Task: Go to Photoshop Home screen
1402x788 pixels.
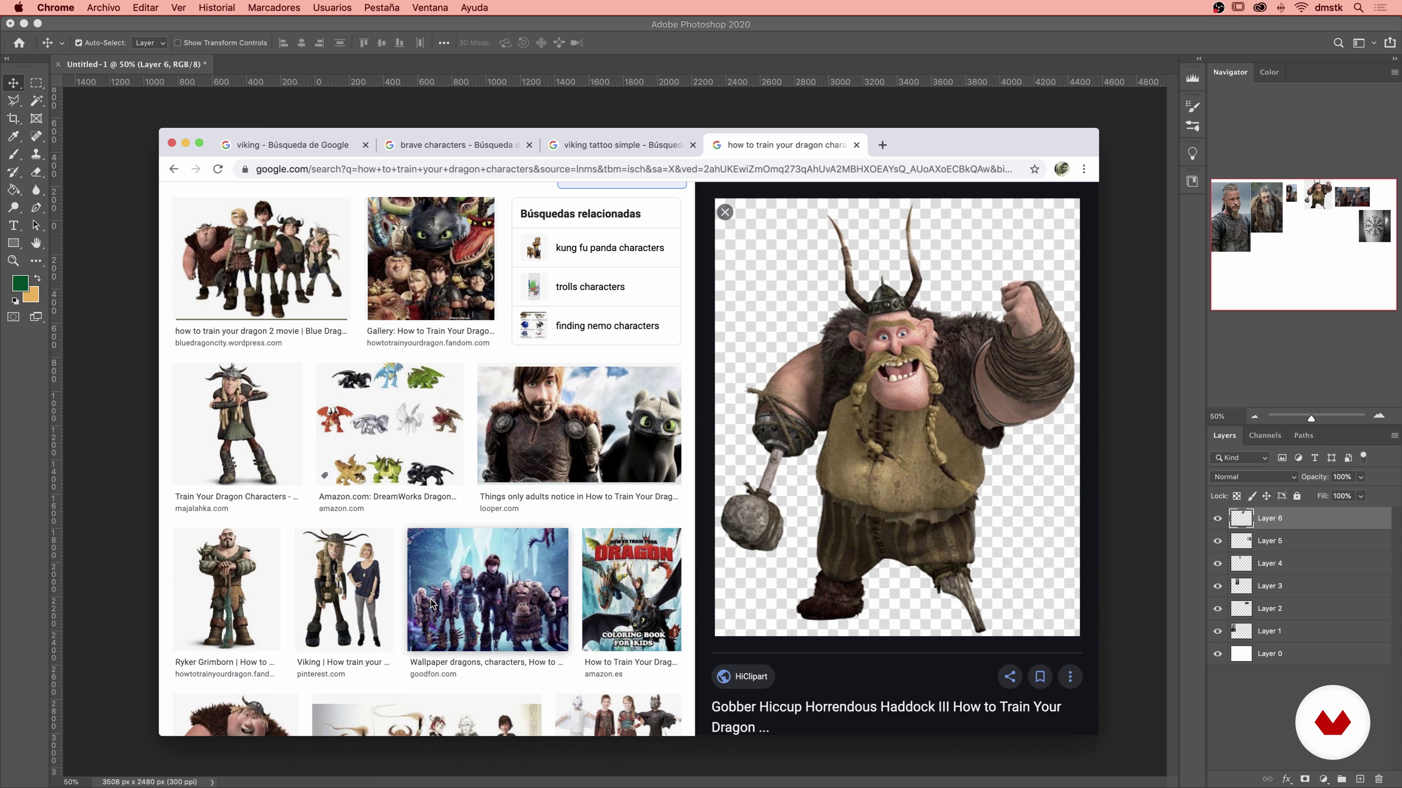Action: [19, 43]
